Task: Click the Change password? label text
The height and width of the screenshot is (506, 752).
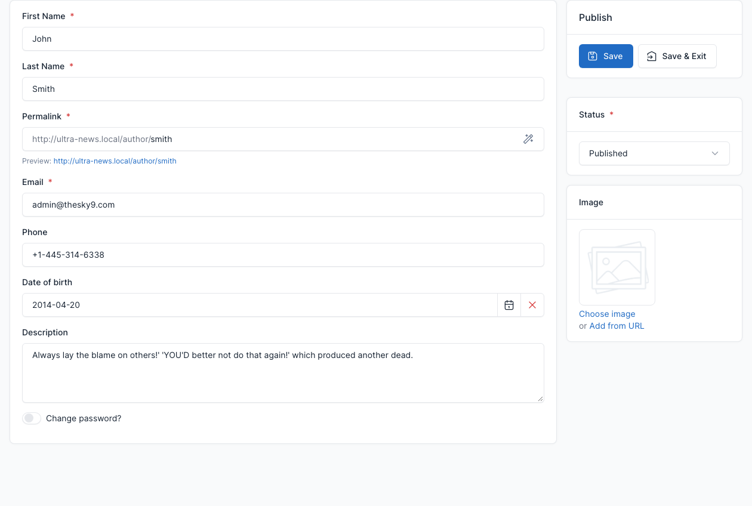Action: point(84,418)
